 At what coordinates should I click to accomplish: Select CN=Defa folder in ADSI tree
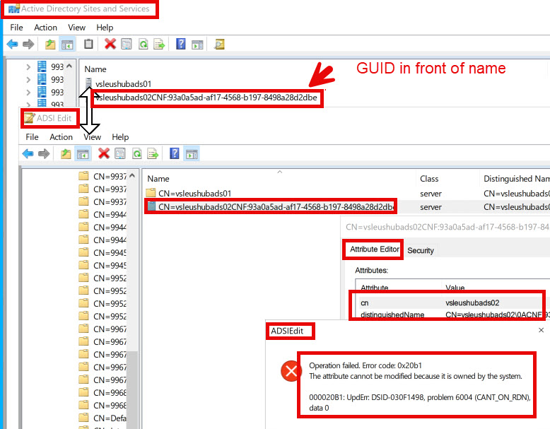(103, 418)
